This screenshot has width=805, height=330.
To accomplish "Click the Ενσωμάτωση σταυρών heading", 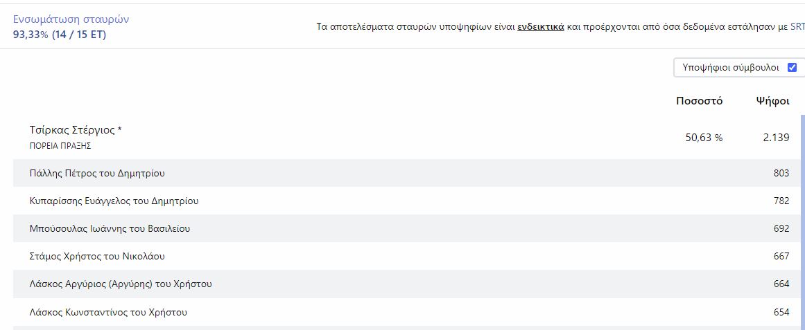I will click(x=71, y=19).
